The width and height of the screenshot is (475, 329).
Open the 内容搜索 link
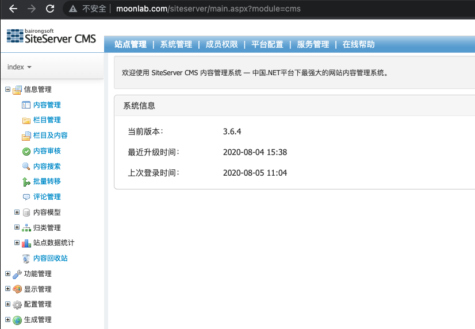(47, 167)
